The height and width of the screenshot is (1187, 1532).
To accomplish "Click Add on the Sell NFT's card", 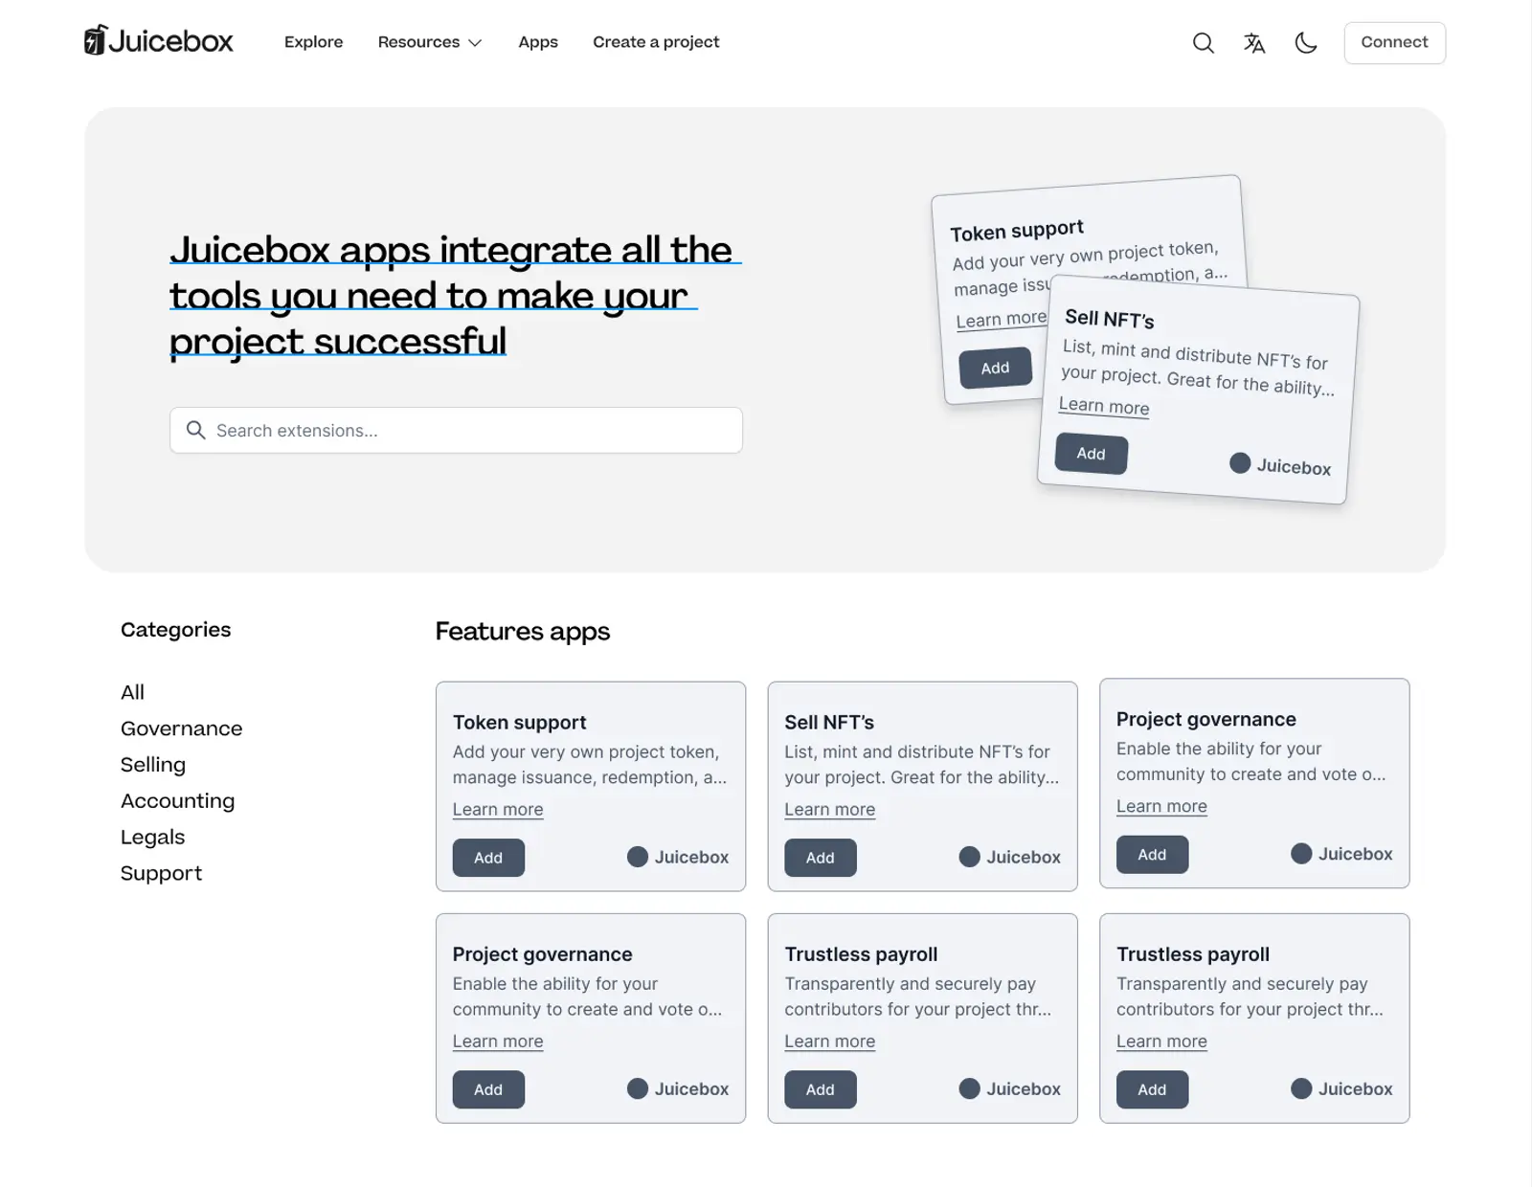I will tap(820, 858).
